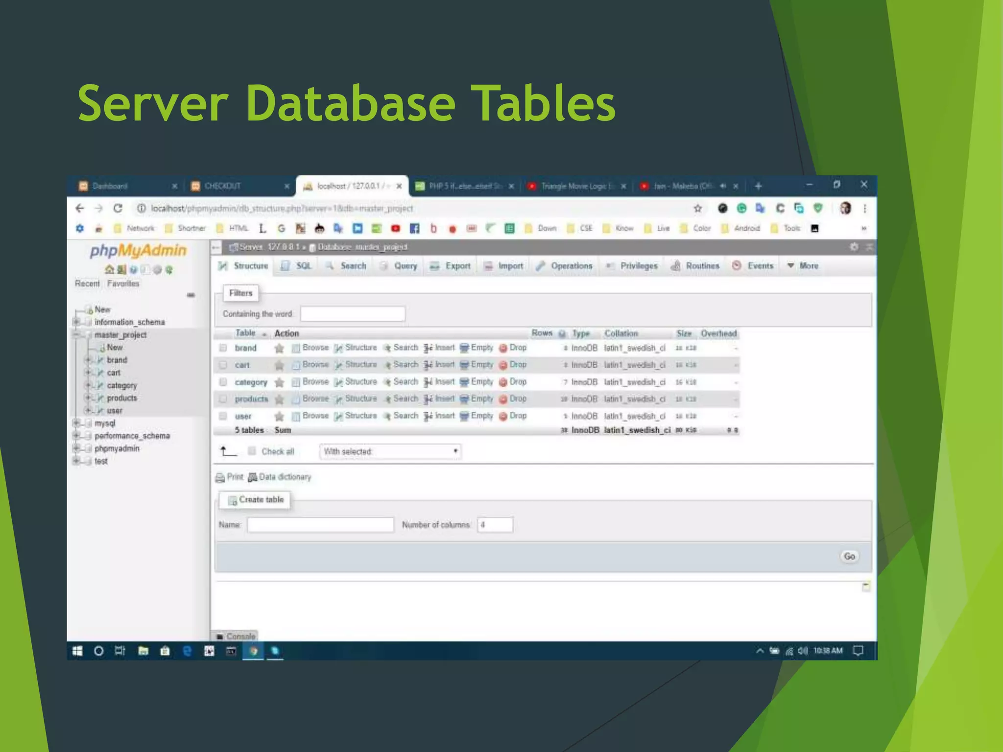Image resolution: width=1003 pixels, height=752 pixels.
Task: Click the browser reload icon
Action: (118, 209)
